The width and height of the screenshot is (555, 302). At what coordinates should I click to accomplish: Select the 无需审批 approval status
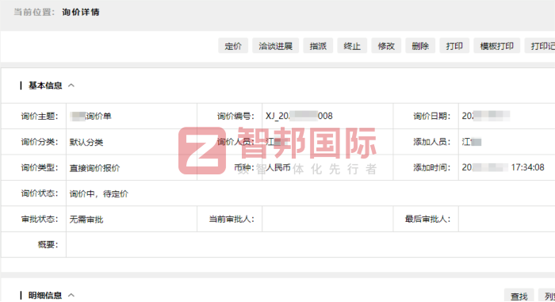[86, 220]
